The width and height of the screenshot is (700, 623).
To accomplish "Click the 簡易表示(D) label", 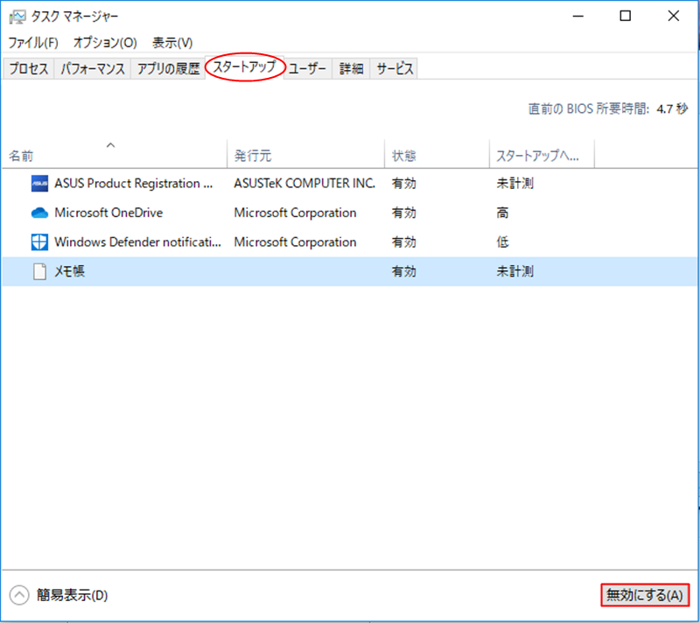I will click(73, 595).
